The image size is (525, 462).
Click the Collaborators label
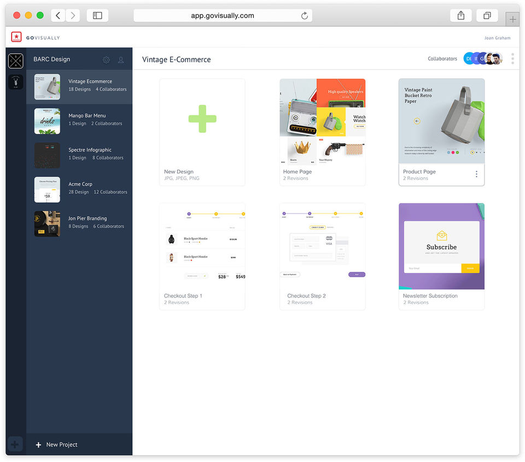pyautogui.click(x=442, y=59)
